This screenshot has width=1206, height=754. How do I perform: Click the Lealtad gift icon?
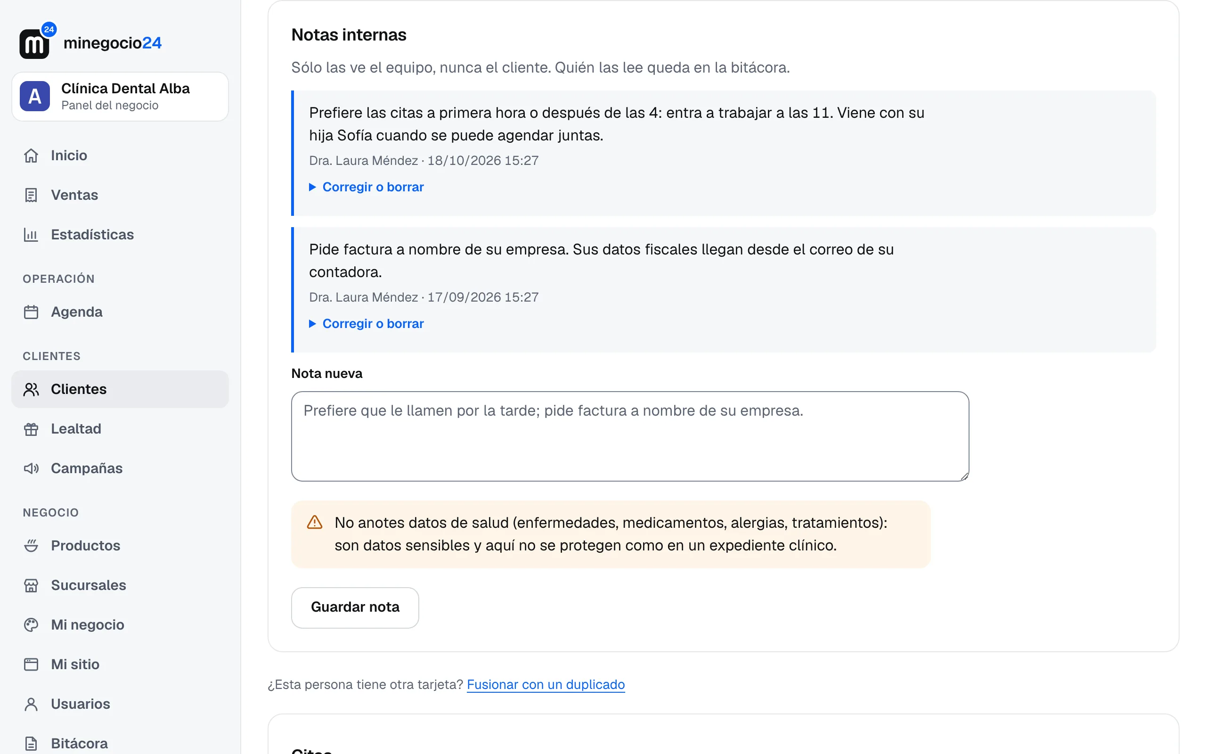tap(31, 429)
